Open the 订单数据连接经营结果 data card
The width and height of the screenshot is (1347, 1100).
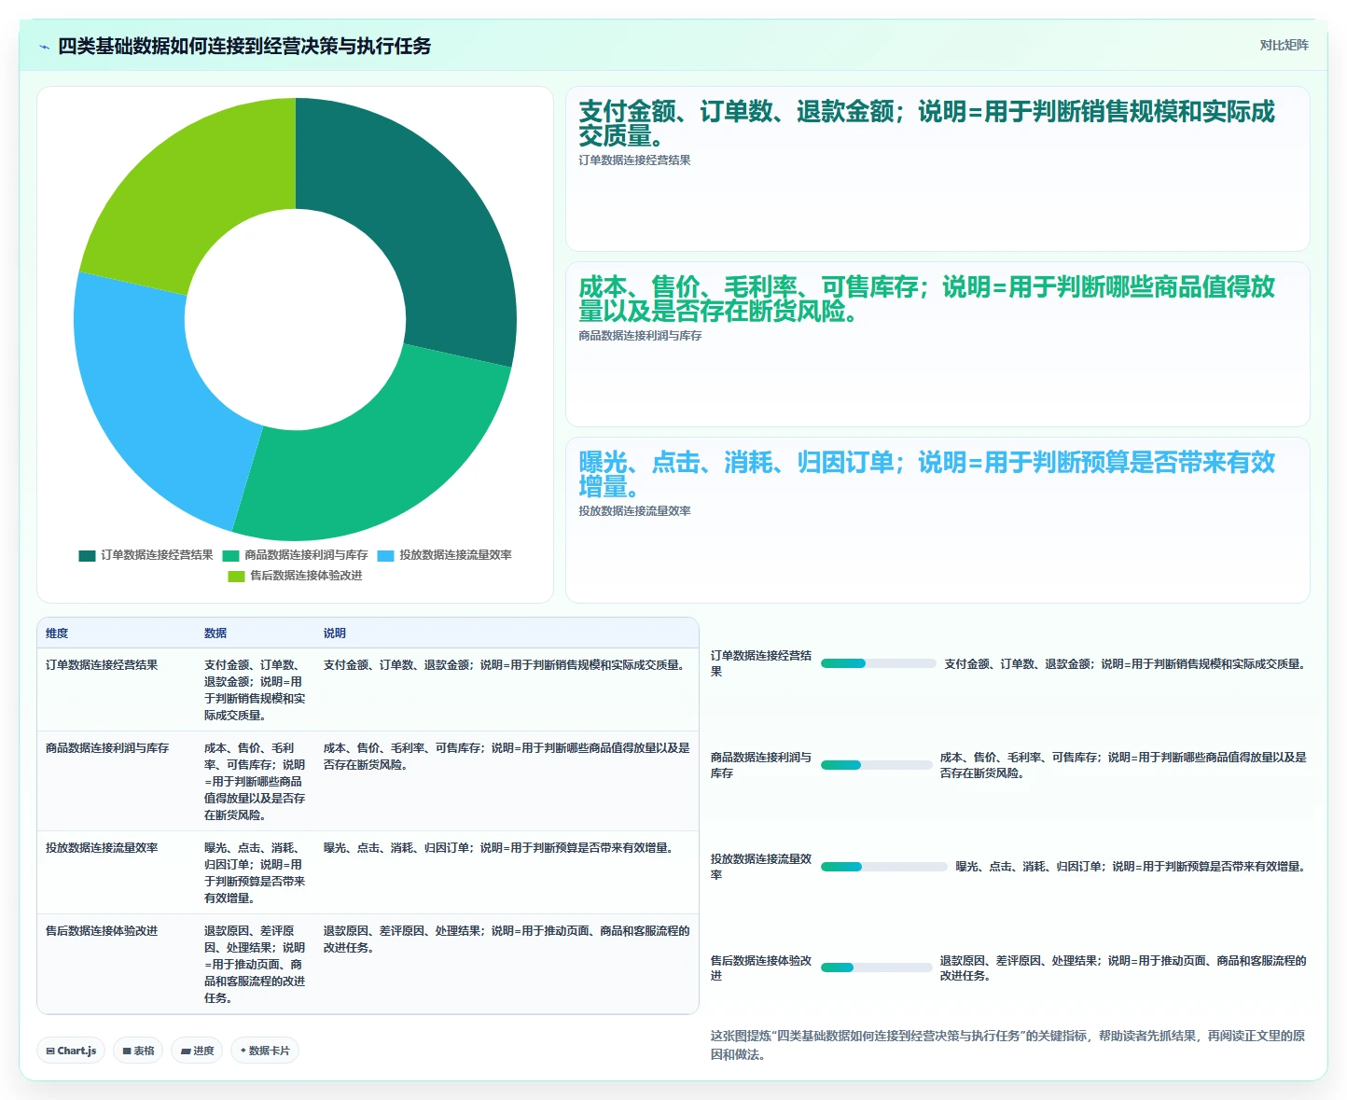(x=937, y=169)
